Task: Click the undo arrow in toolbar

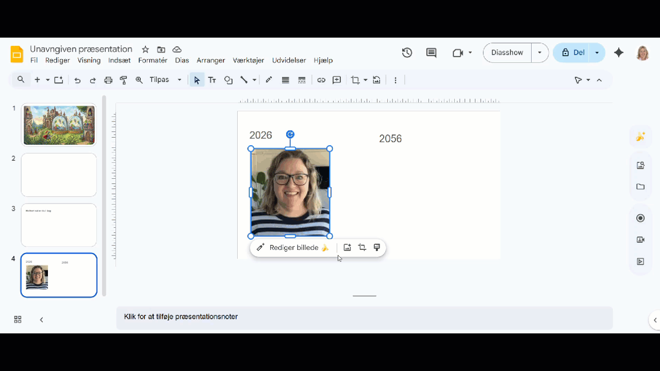Action: [77, 80]
